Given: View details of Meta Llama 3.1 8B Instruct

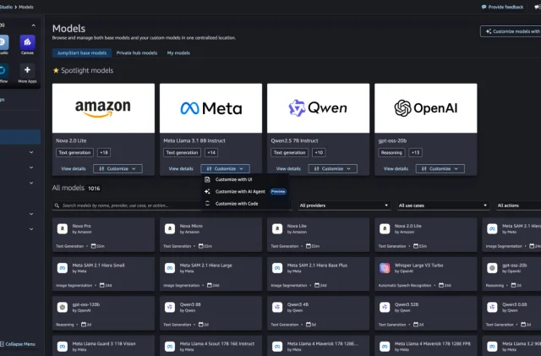Looking at the screenshot, I should tap(181, 168).
